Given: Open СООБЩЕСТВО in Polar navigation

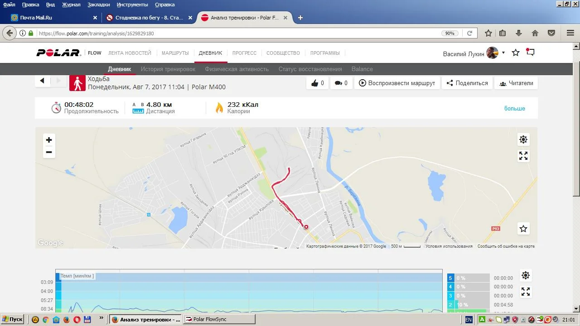Looking at the screenshot, I should click(x=283, y=53).
